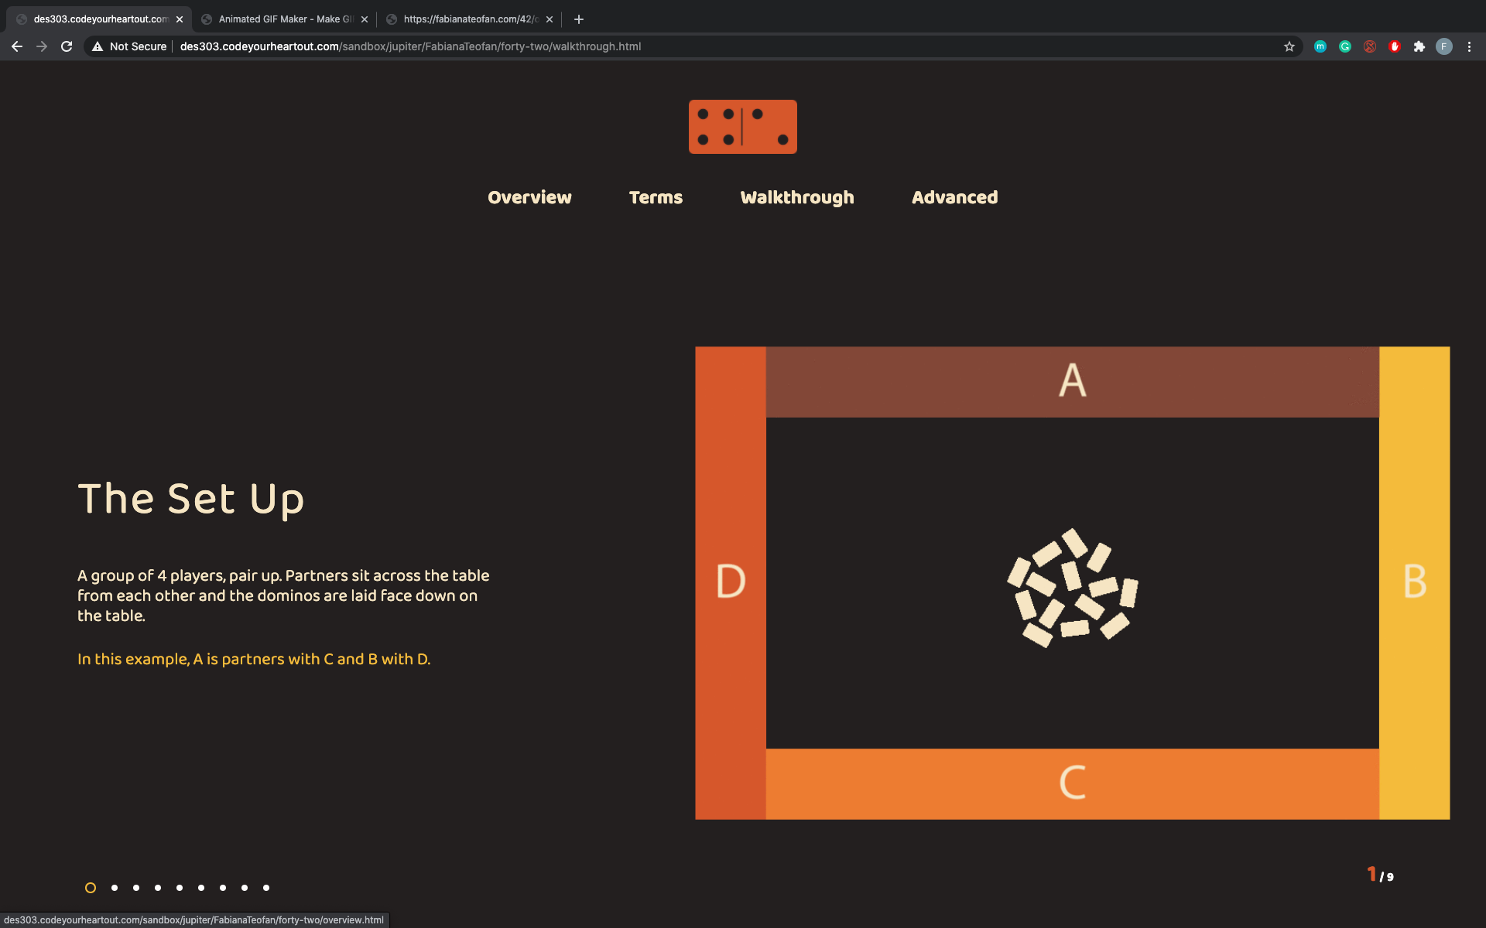Image resolution: width=1486 pixels, height=928 pixels.
Task: Open the Overview page
Action: [x=529, y=198]
